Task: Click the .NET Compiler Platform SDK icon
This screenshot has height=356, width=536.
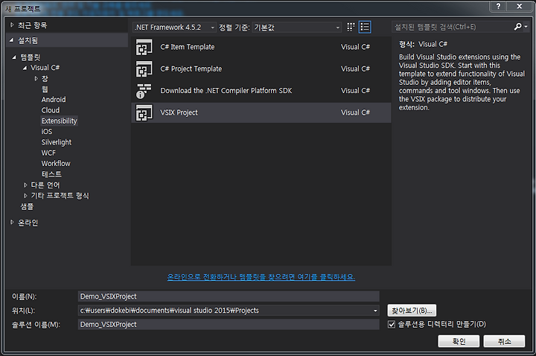Action: [x=144, y=91]
